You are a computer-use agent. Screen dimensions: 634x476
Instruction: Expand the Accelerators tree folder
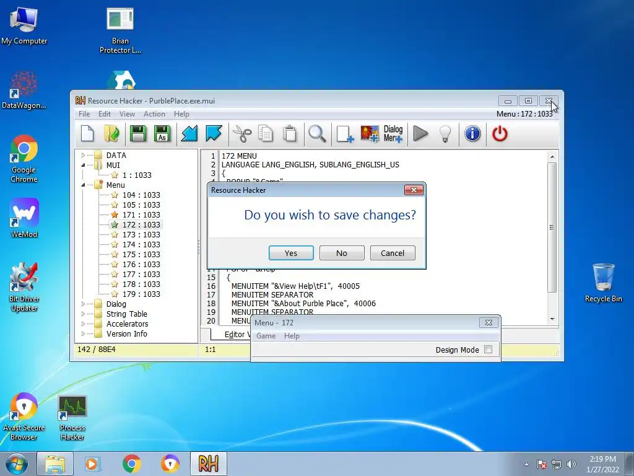tap(83, 324)
